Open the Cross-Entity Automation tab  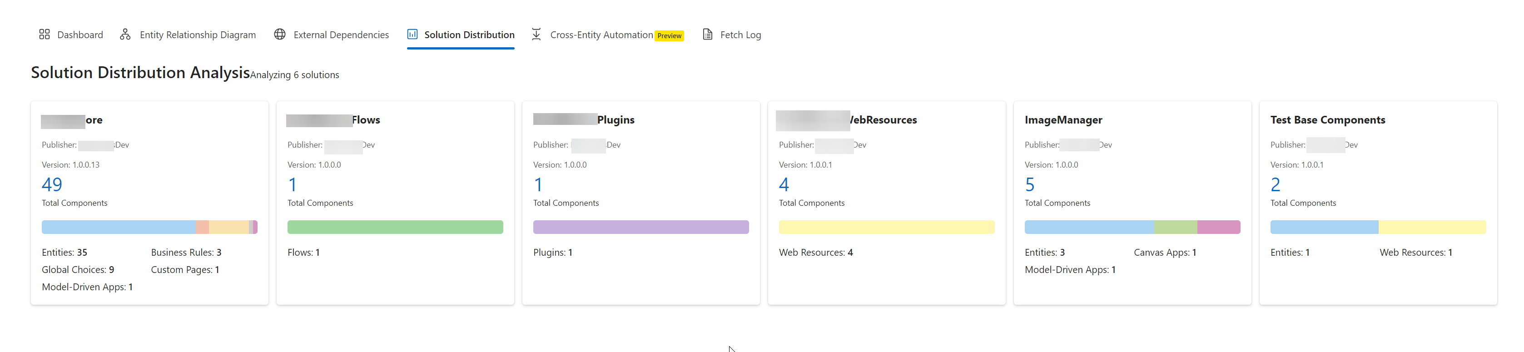tap(602, 35)
